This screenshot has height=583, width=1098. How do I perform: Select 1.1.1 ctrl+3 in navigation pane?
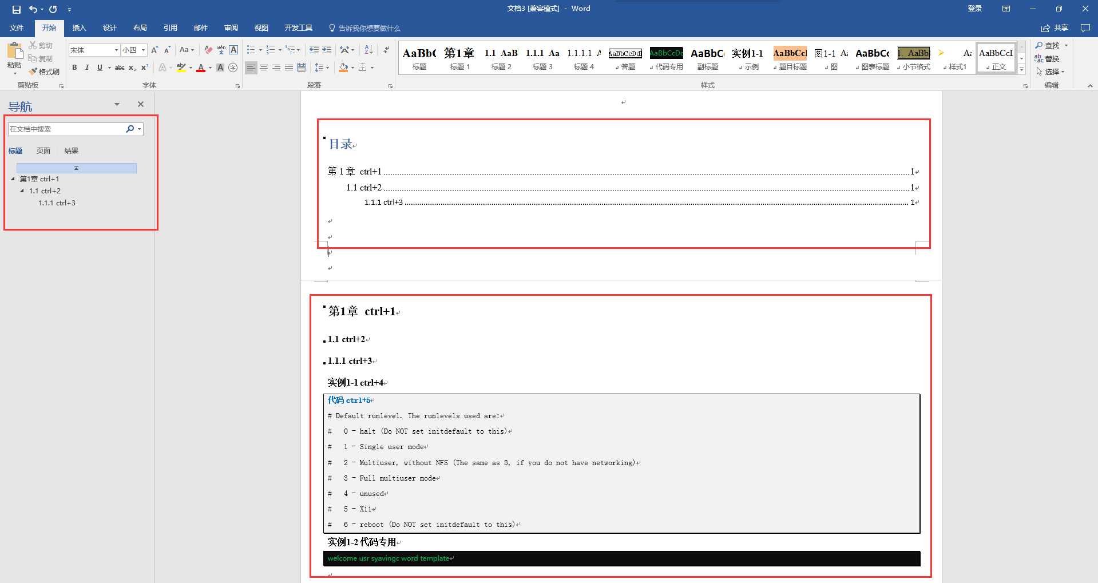pyautogui.click(x=57, y=203)
